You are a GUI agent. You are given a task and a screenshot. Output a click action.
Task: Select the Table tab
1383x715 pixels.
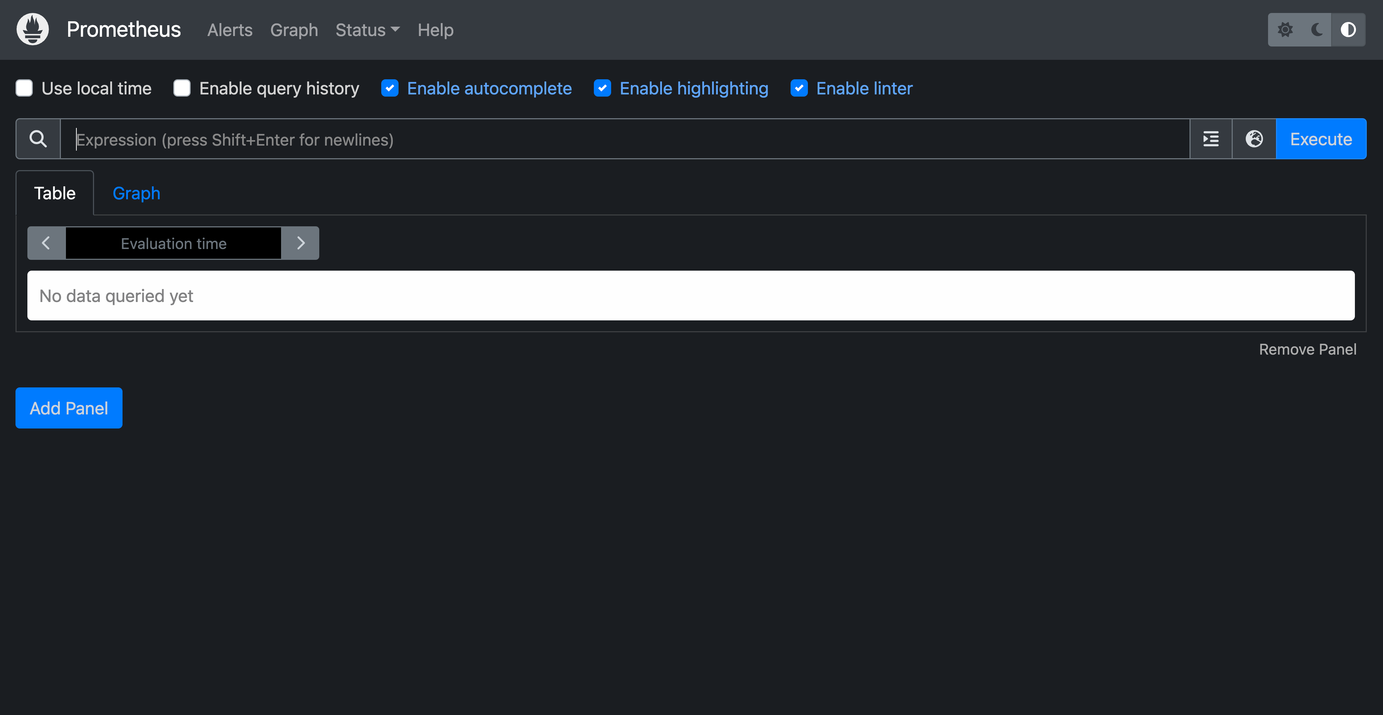point(54,193)
